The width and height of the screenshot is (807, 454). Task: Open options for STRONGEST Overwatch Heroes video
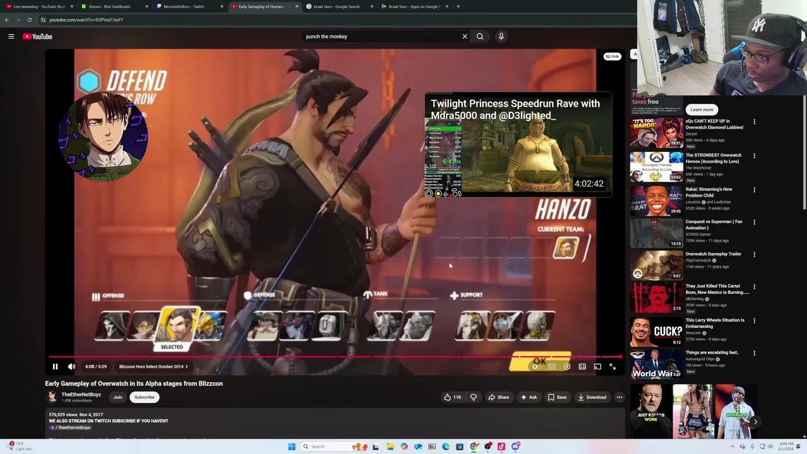[754, 156]
